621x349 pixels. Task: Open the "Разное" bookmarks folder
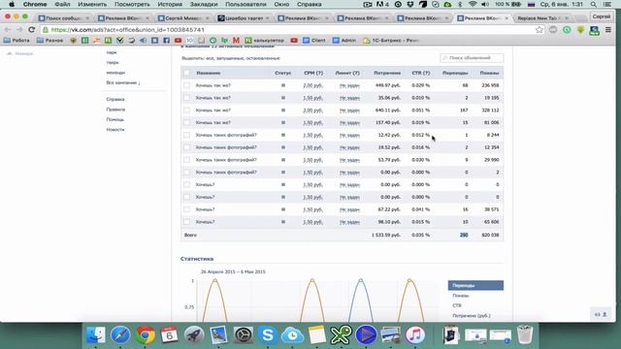(x=49, y=41)
